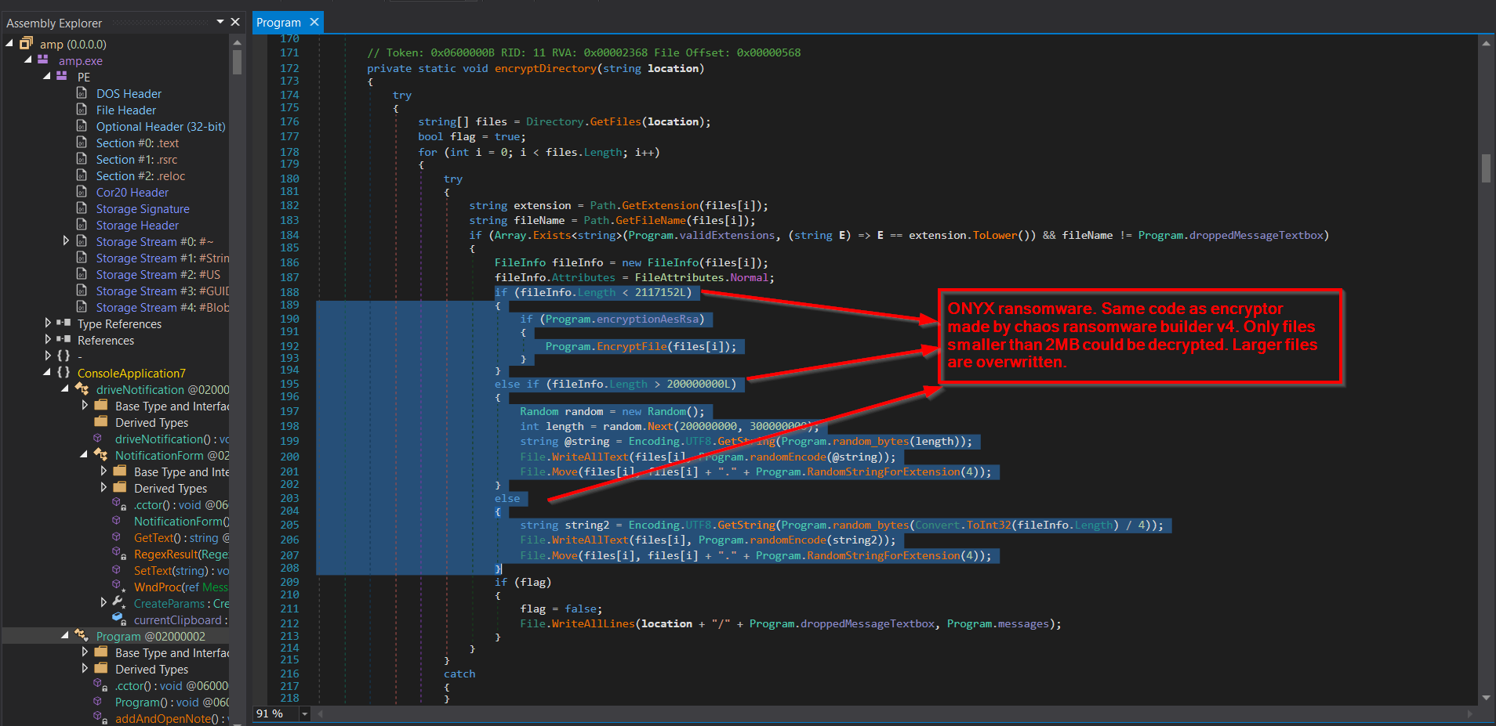The height and width of the screenshot is (726, 1496).
Task: Click RandomStringForExtension on line 201
Action: pos(883,471)
